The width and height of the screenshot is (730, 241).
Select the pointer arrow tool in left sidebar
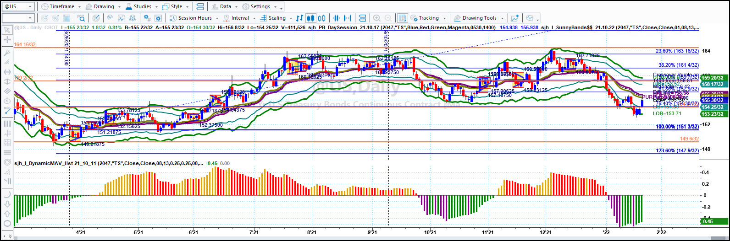7,30
